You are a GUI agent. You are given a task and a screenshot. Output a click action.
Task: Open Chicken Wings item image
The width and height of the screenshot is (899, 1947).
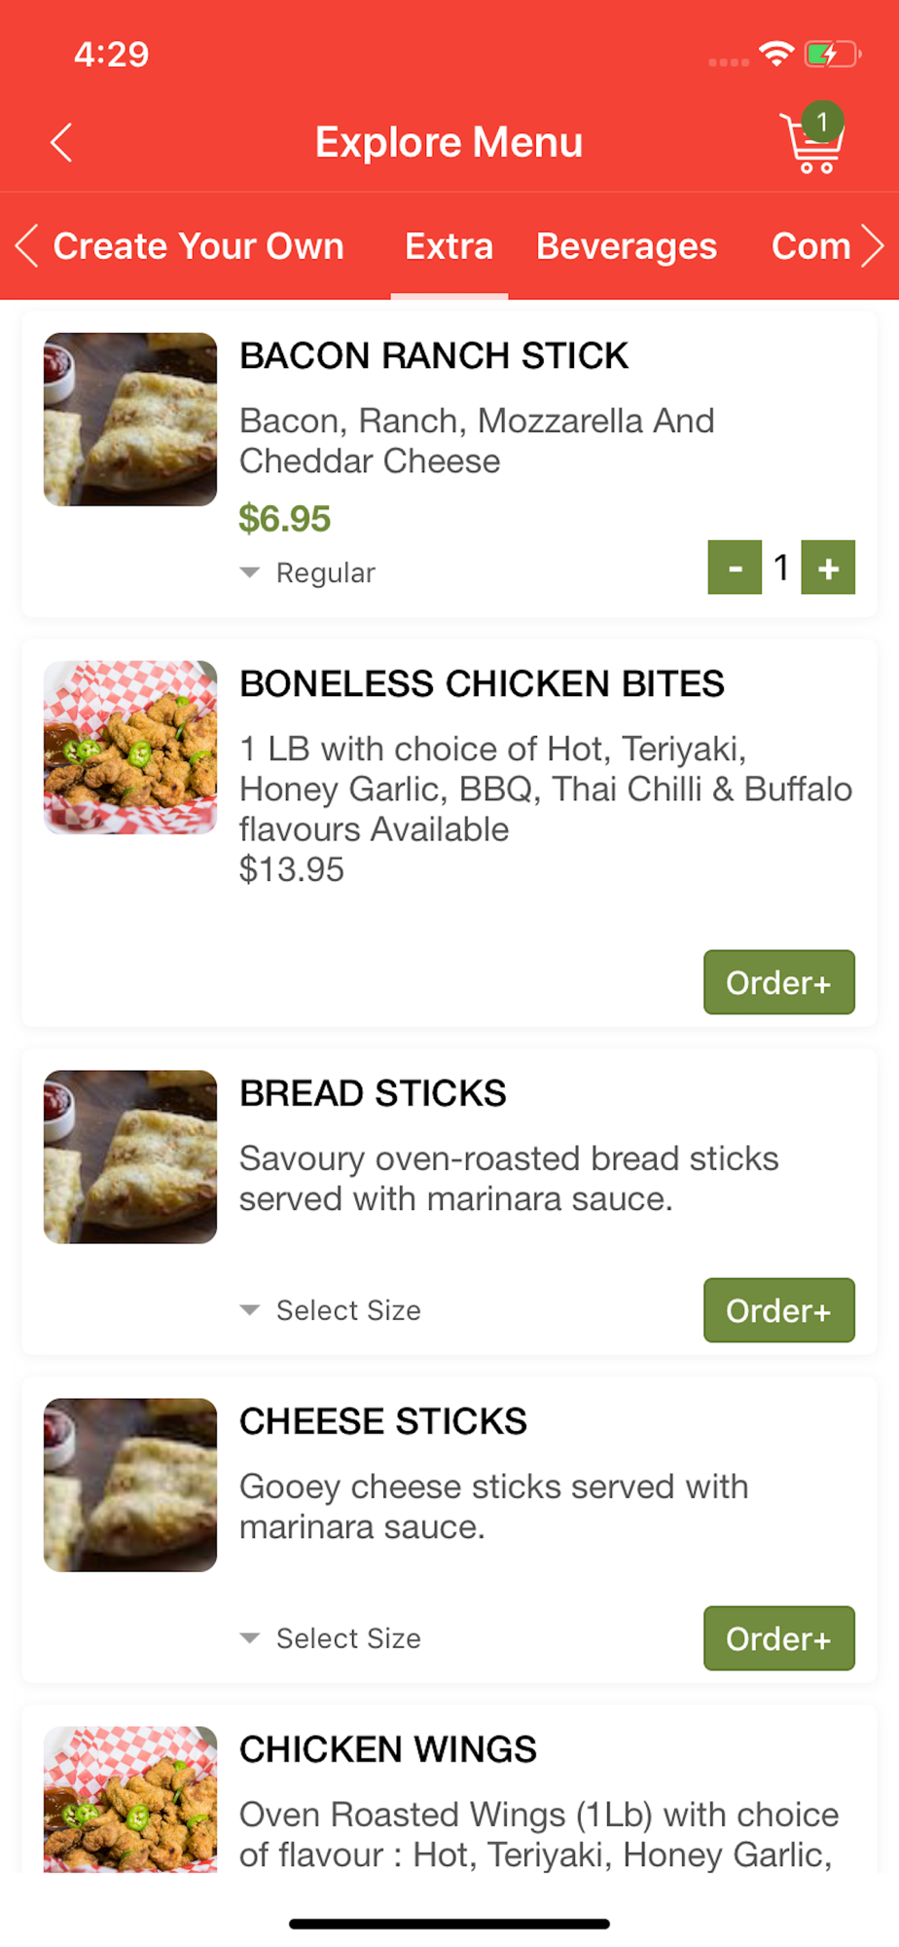coord(130,1799)
